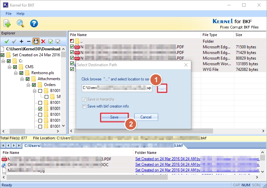Select the S8 subfolder in tree

tap(59, 97)
